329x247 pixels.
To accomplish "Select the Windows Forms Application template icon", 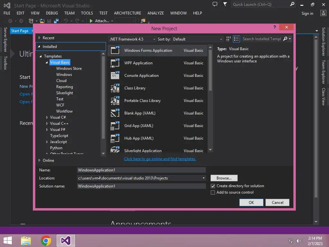I will pos(115,50).
